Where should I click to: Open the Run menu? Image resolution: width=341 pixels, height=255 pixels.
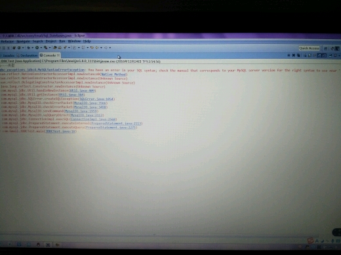click(x=62, y=41)
